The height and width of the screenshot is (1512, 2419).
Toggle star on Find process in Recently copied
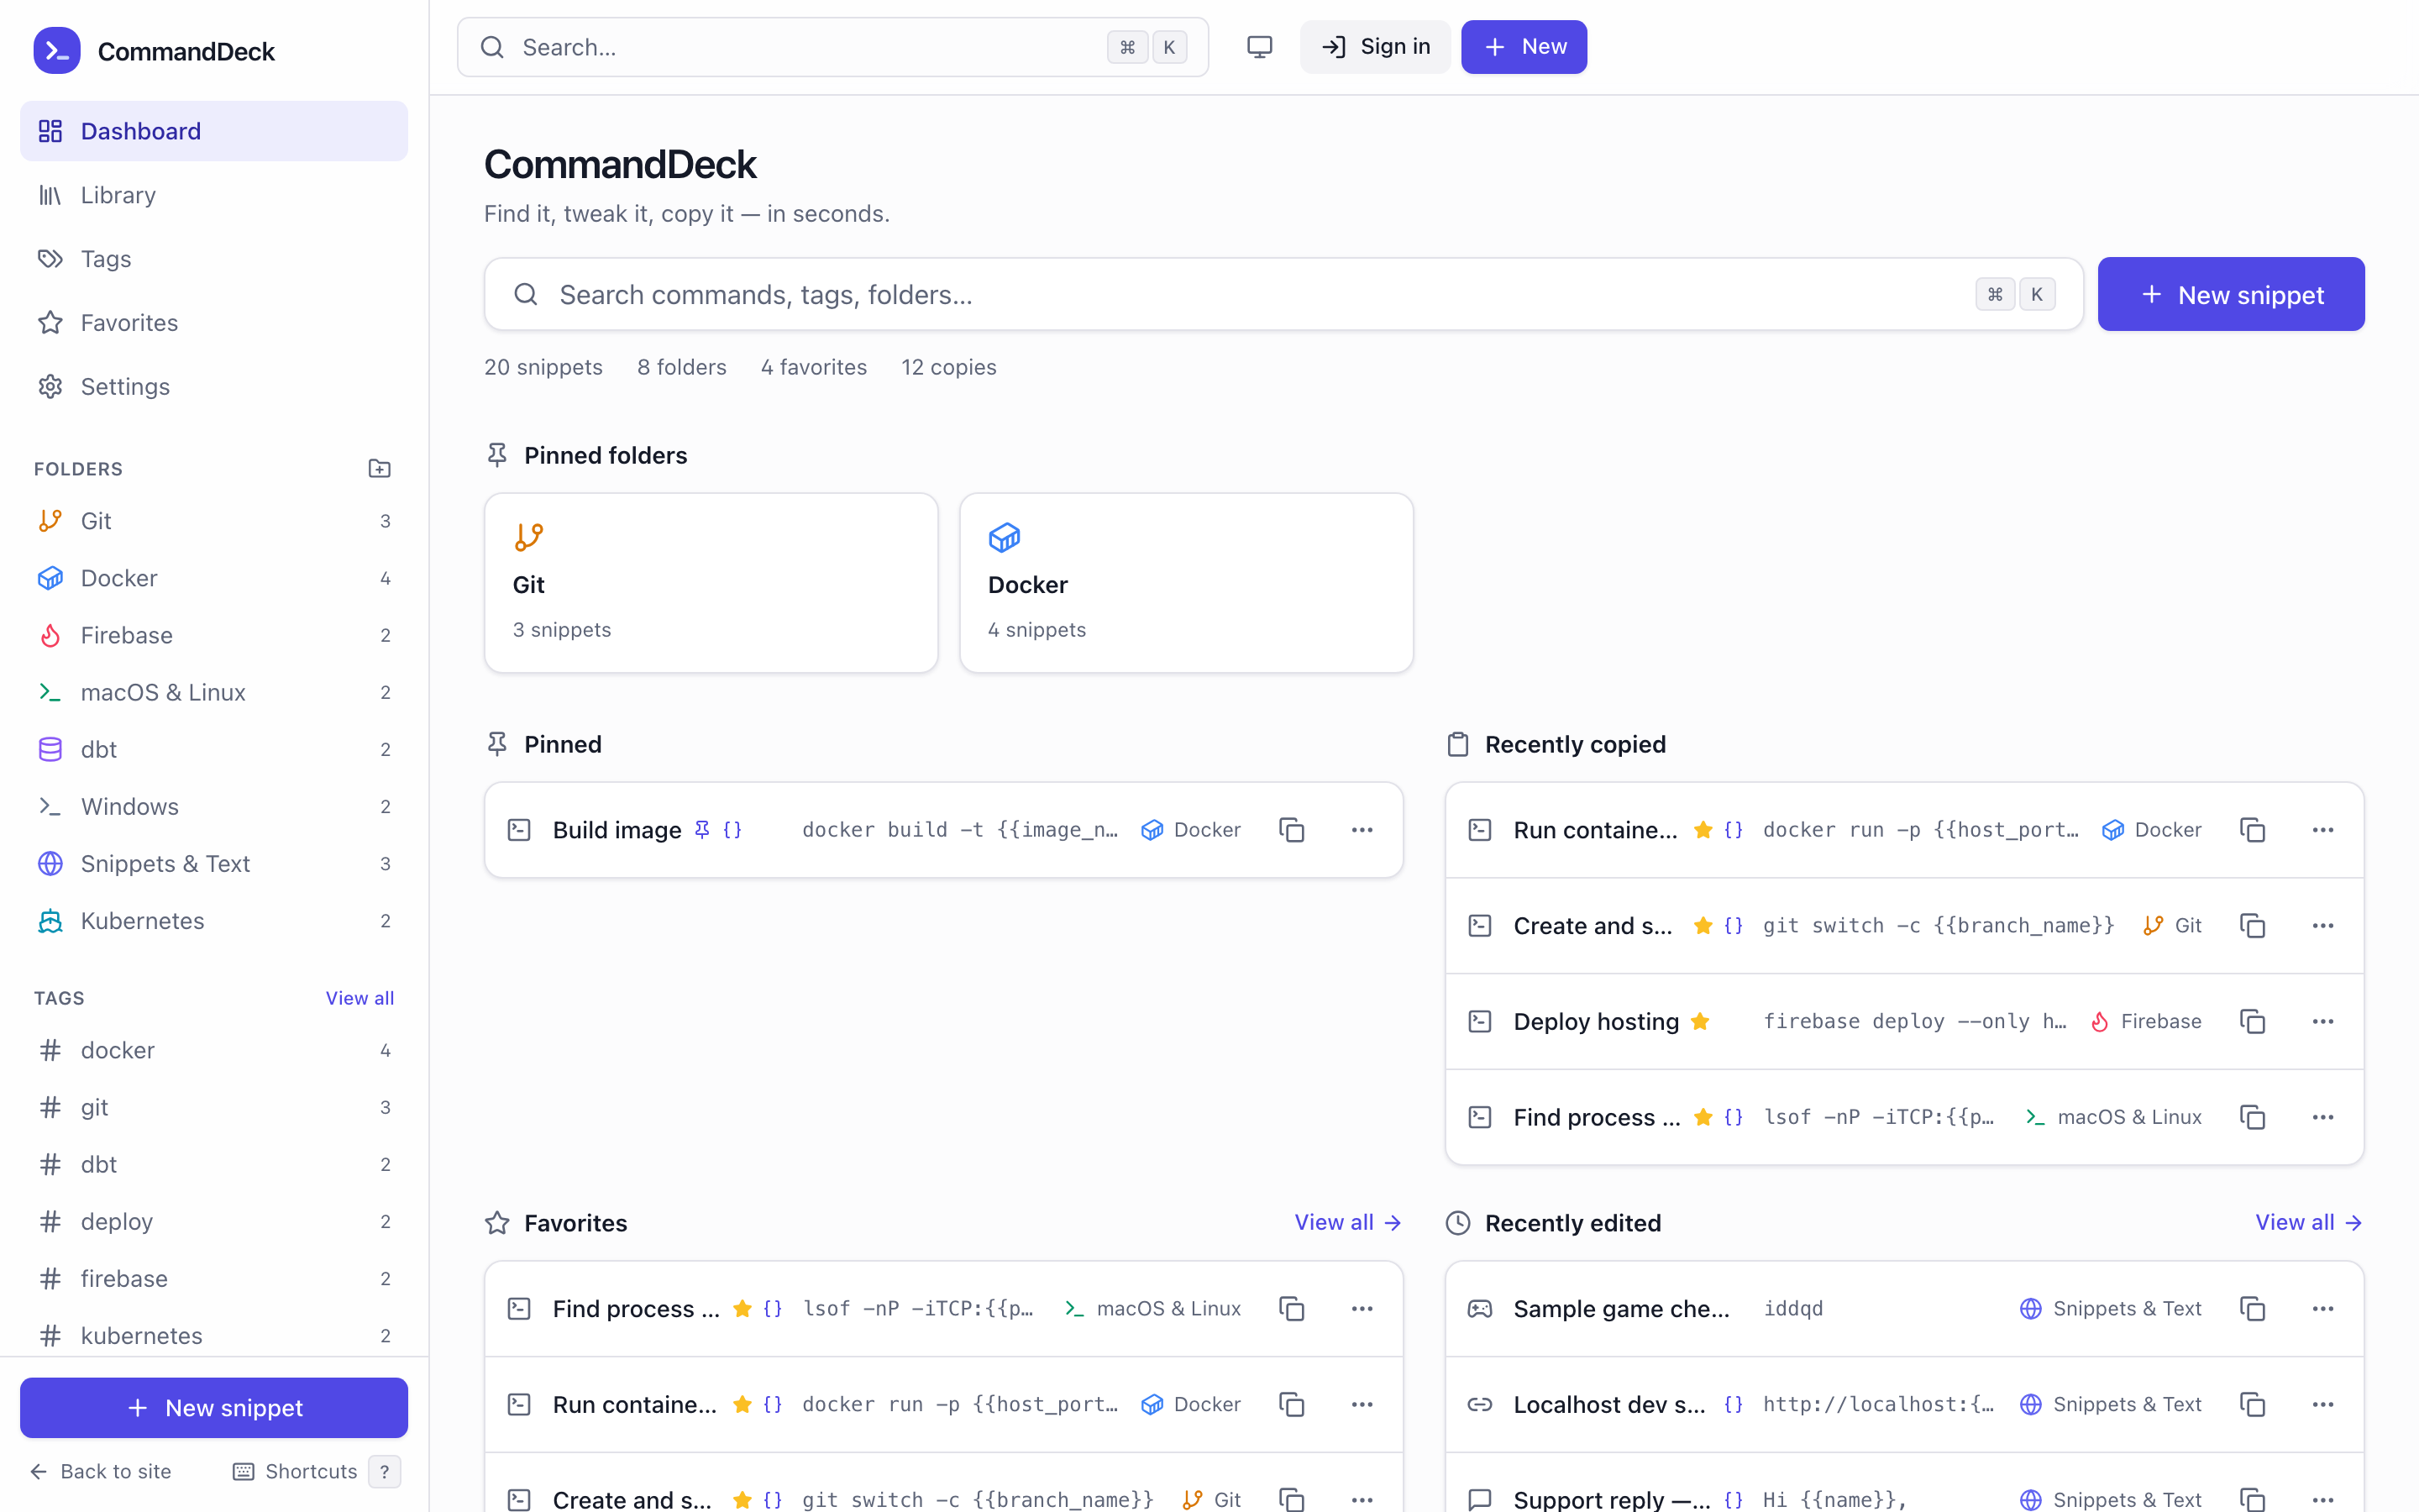[1703, 1117]
